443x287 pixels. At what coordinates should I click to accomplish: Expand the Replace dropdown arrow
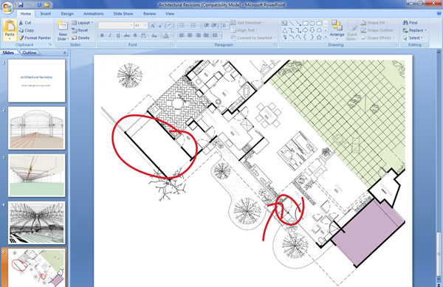point(425,30)
